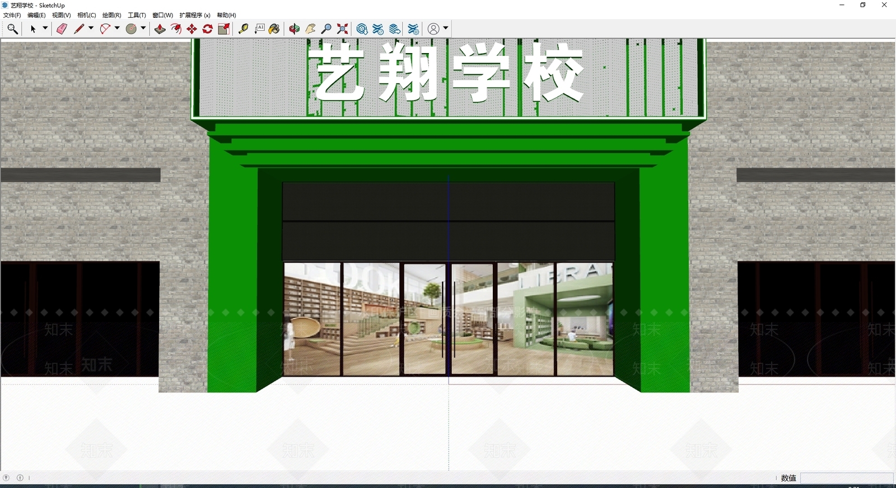Click the Send to LayOut icon
896x488 pixels.
pyautogui.click(x=395, y=29)
